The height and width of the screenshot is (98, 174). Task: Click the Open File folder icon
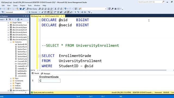(17, 9)
